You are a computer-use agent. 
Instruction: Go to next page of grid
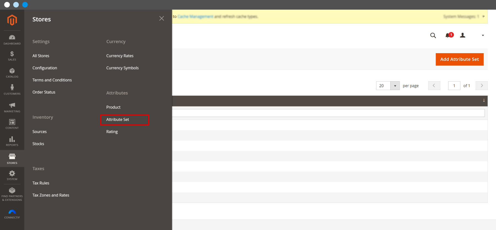[482, 86]
